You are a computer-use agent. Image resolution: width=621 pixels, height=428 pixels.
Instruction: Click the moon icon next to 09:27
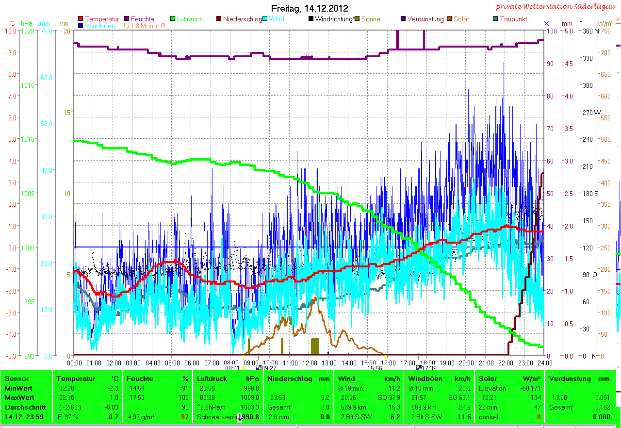259,368
